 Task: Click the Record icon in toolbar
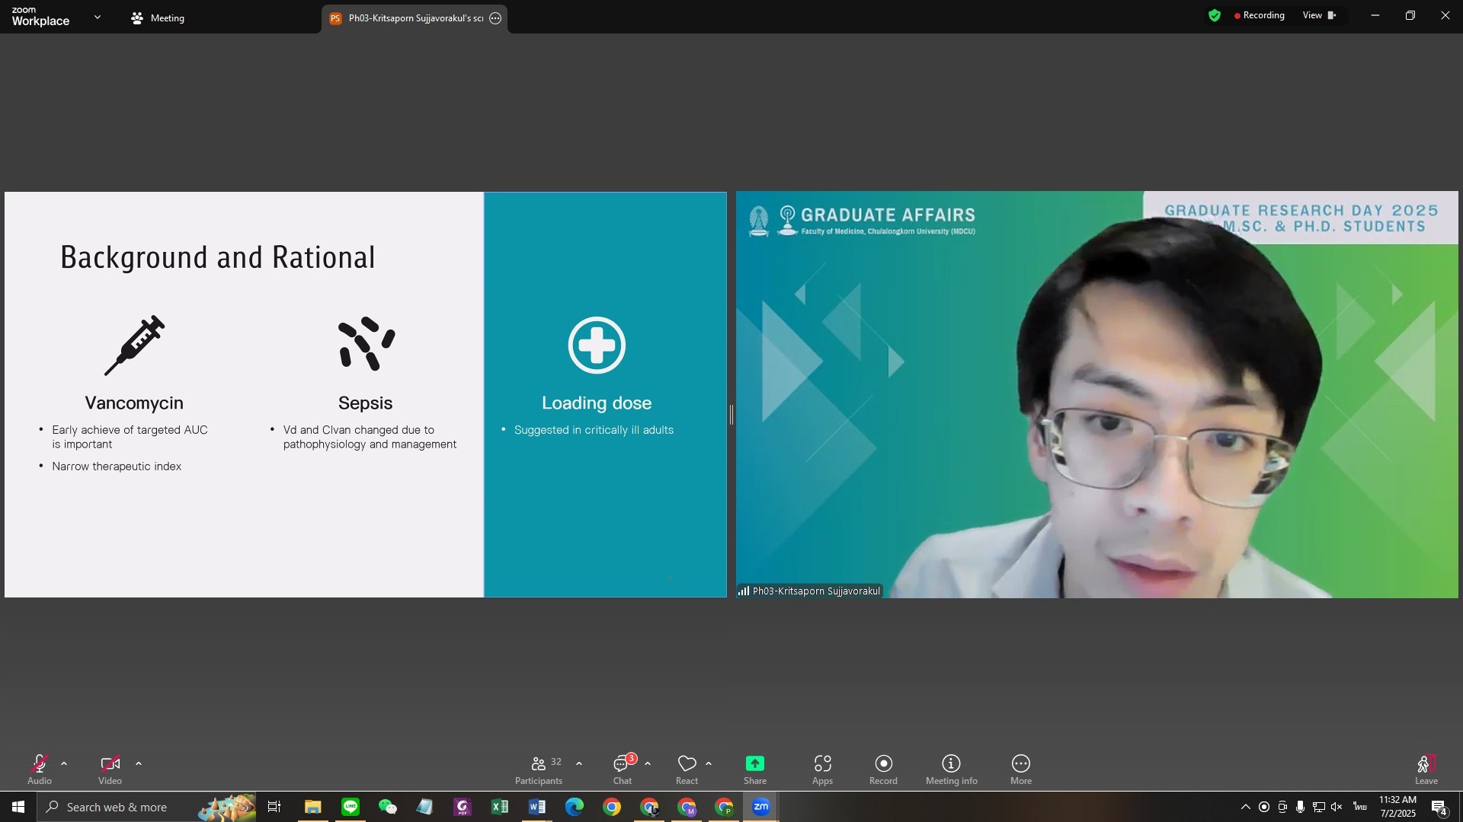(883, 764)
